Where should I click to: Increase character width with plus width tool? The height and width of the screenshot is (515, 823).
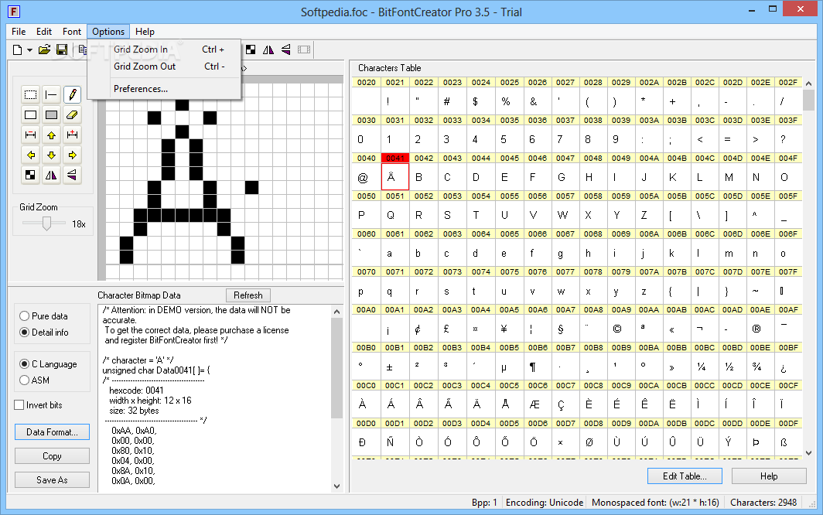click(x=73, y=135)
